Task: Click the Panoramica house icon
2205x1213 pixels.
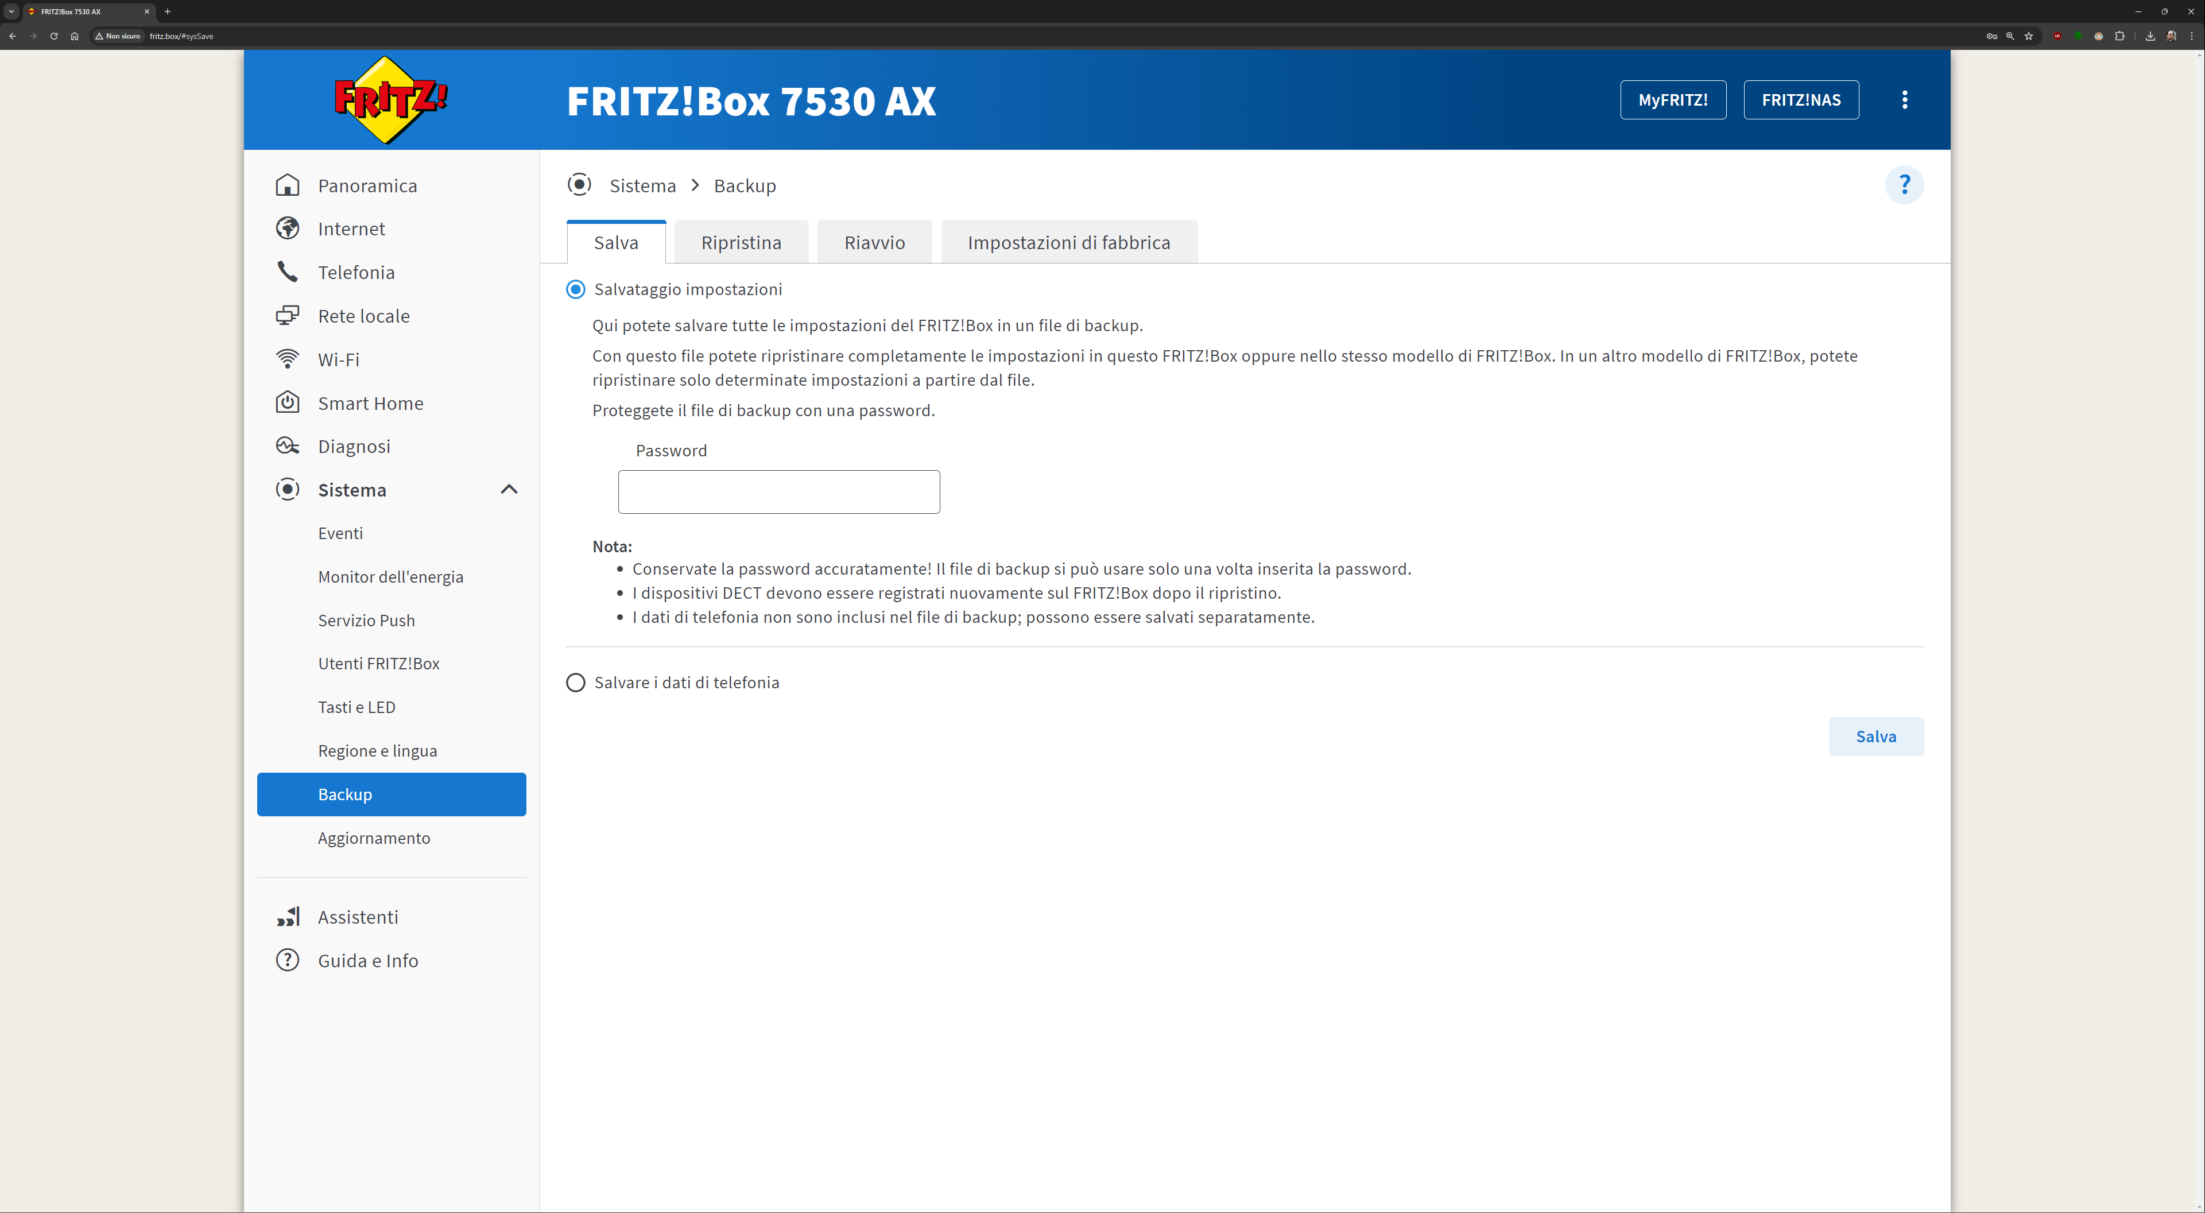Action: pyautogui.click(x=288, y=185)
